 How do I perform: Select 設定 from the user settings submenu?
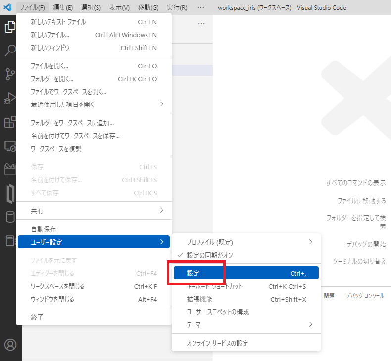(x=246, y=273)
